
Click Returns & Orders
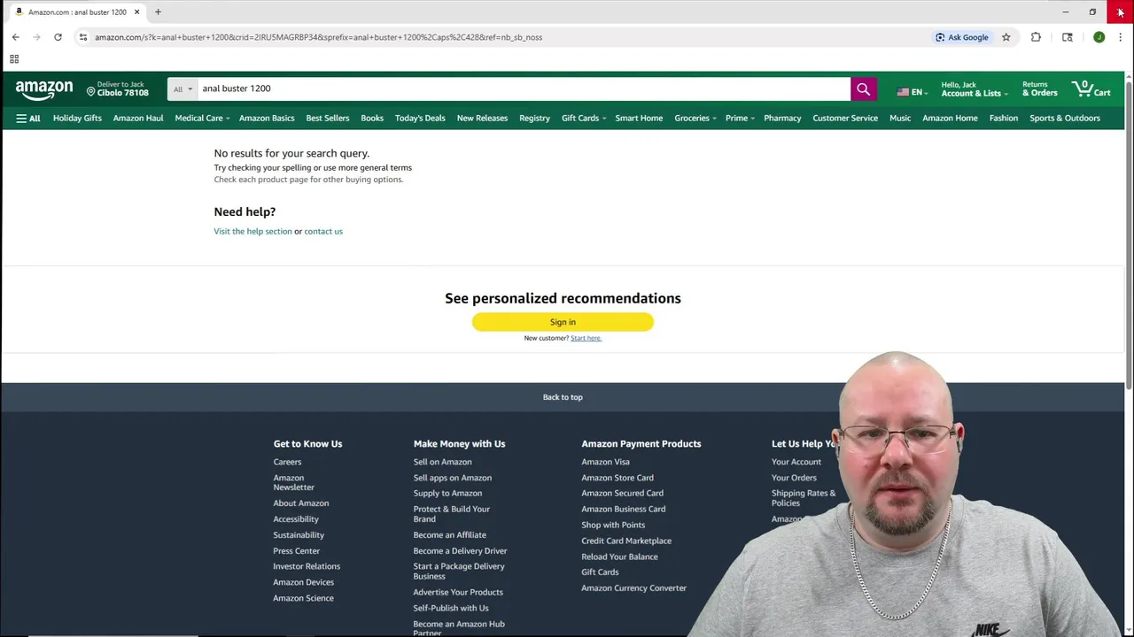pos(1039,89)
